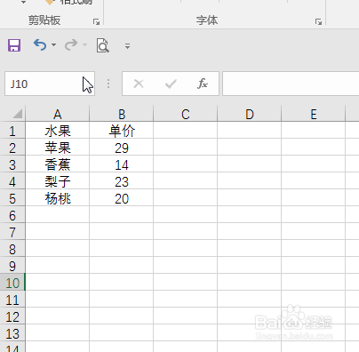Click the Name Box showing J10

(x=50, y=84)
